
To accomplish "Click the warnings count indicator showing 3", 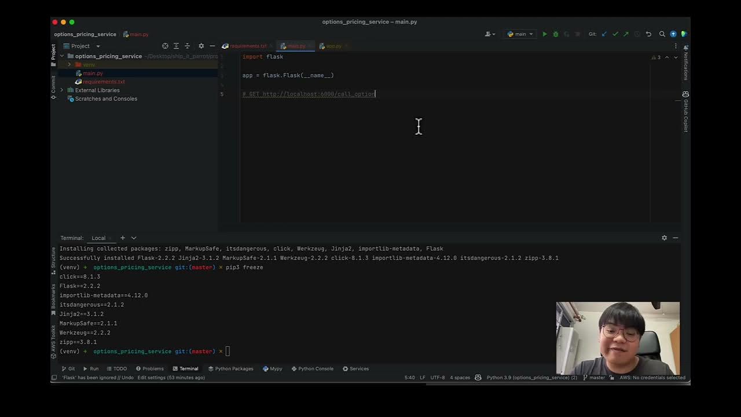I will (x=656, y=57).
